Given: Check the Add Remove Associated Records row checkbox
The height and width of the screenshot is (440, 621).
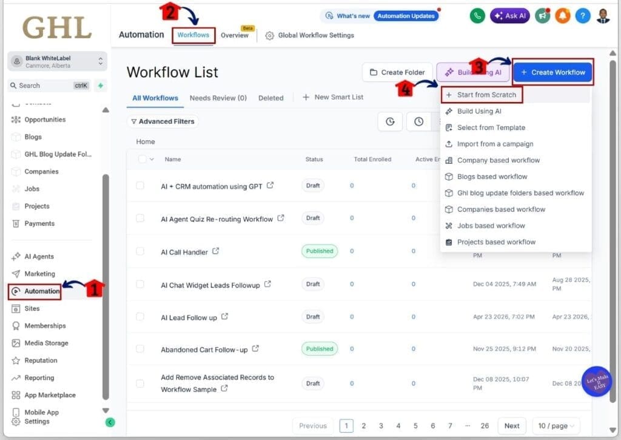Looking at the screenshot, I should [x=140, y=384].
